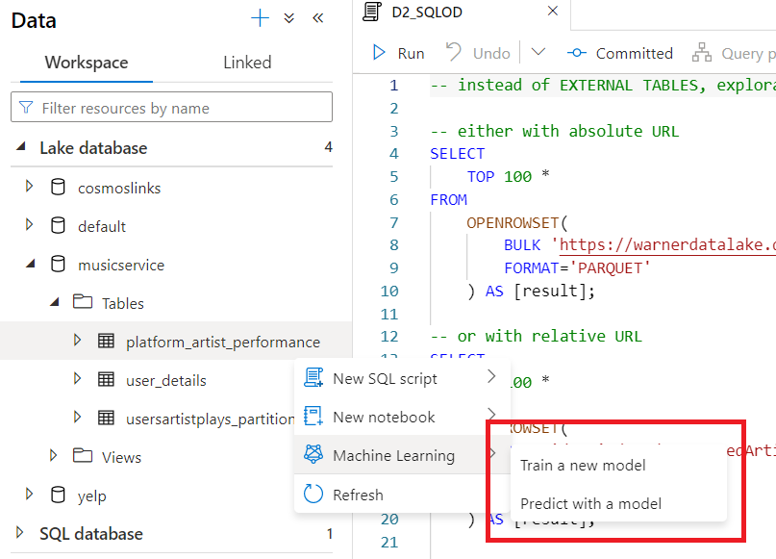
Task: Open the dropdown arrow next to Undo
Action: coord(538,53)
